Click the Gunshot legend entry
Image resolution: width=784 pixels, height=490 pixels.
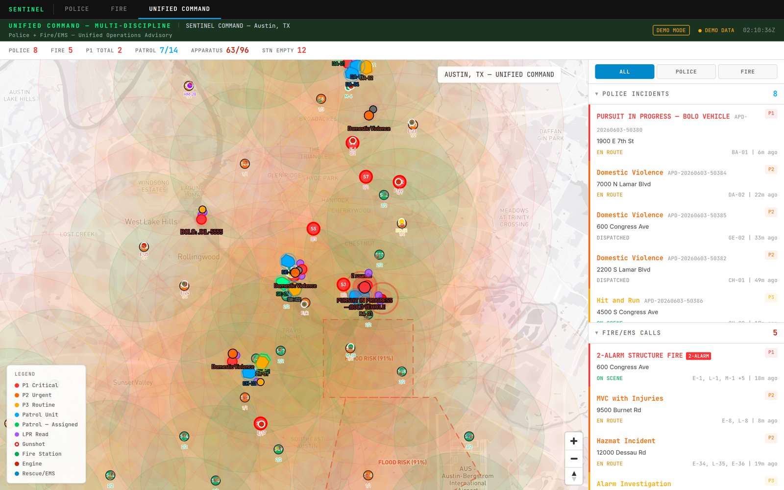[33, 444]
